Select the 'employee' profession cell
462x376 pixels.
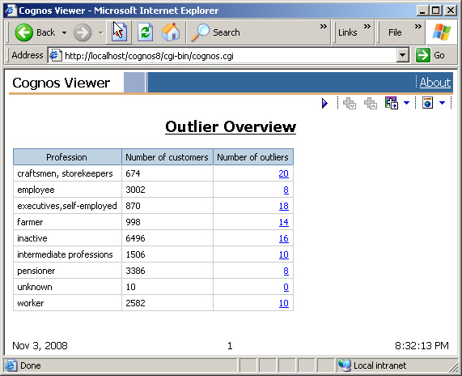pyautogui.click(x=67, y=190)
